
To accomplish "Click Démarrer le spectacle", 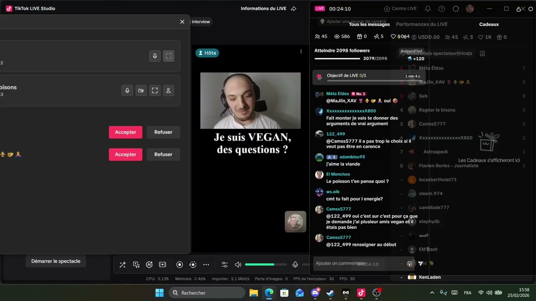I will tap(56, 261).
